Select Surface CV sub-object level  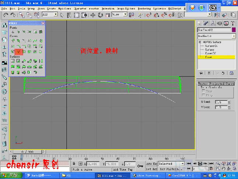point(211,46)
